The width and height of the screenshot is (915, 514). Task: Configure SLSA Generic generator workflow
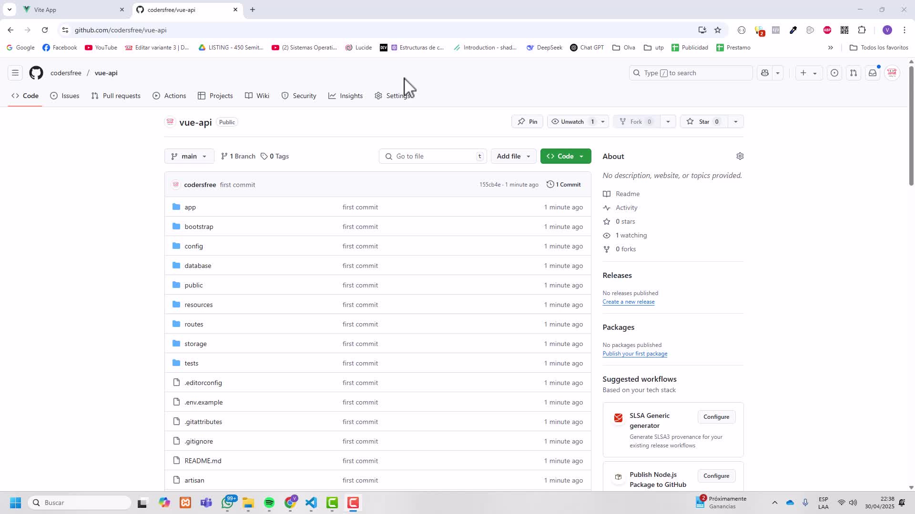[716, 417]
